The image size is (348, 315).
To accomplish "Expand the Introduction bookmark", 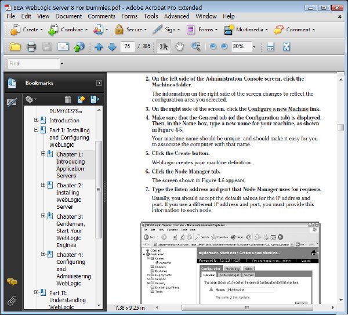I will (36, 120).
